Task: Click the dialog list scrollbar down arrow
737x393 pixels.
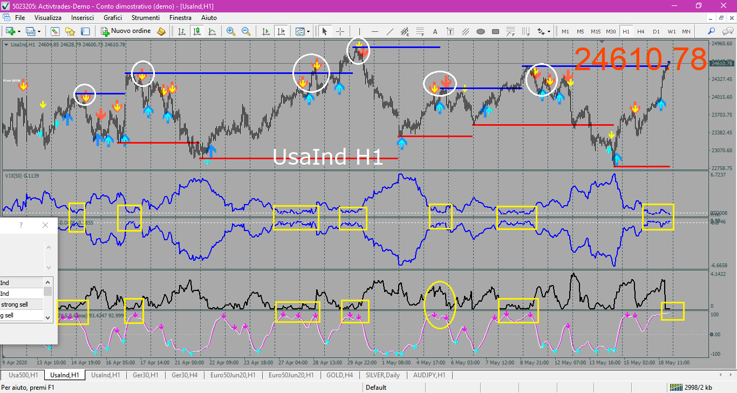Action: pos(48,317)
